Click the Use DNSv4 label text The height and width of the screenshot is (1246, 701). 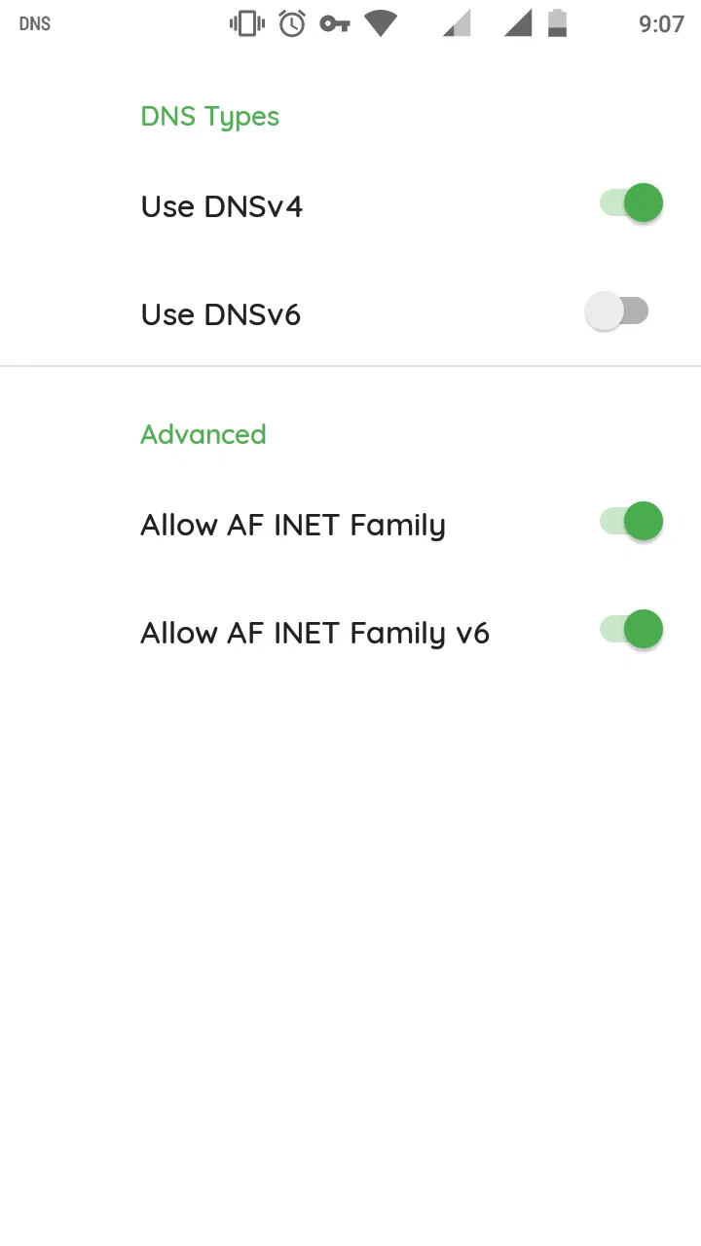point(222,206)
